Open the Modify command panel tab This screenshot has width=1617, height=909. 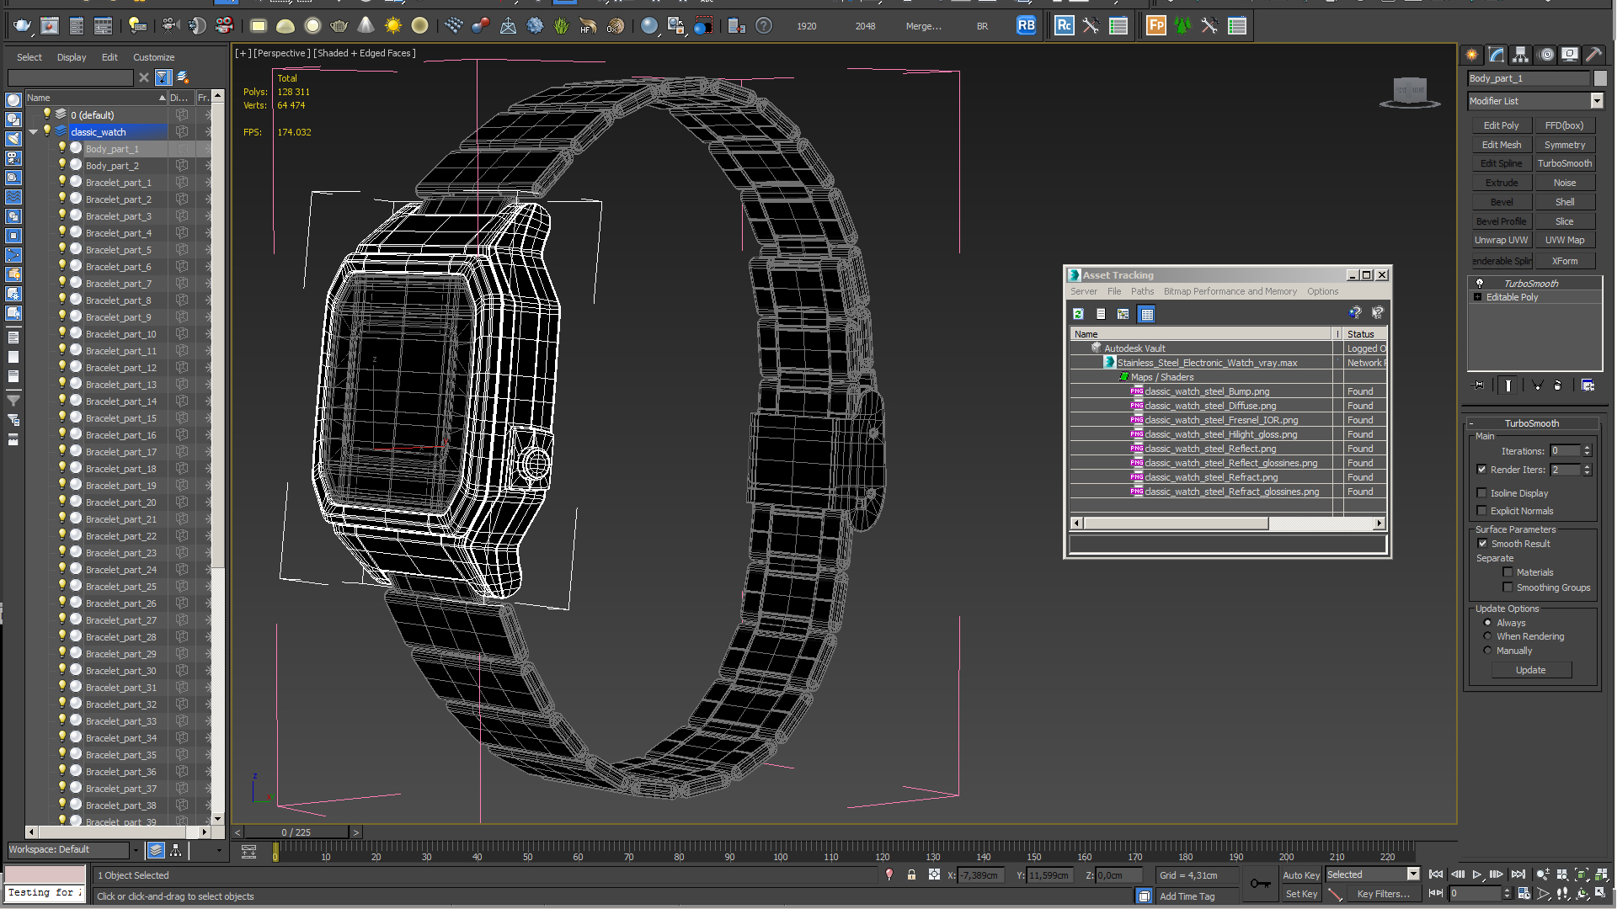1497,55
